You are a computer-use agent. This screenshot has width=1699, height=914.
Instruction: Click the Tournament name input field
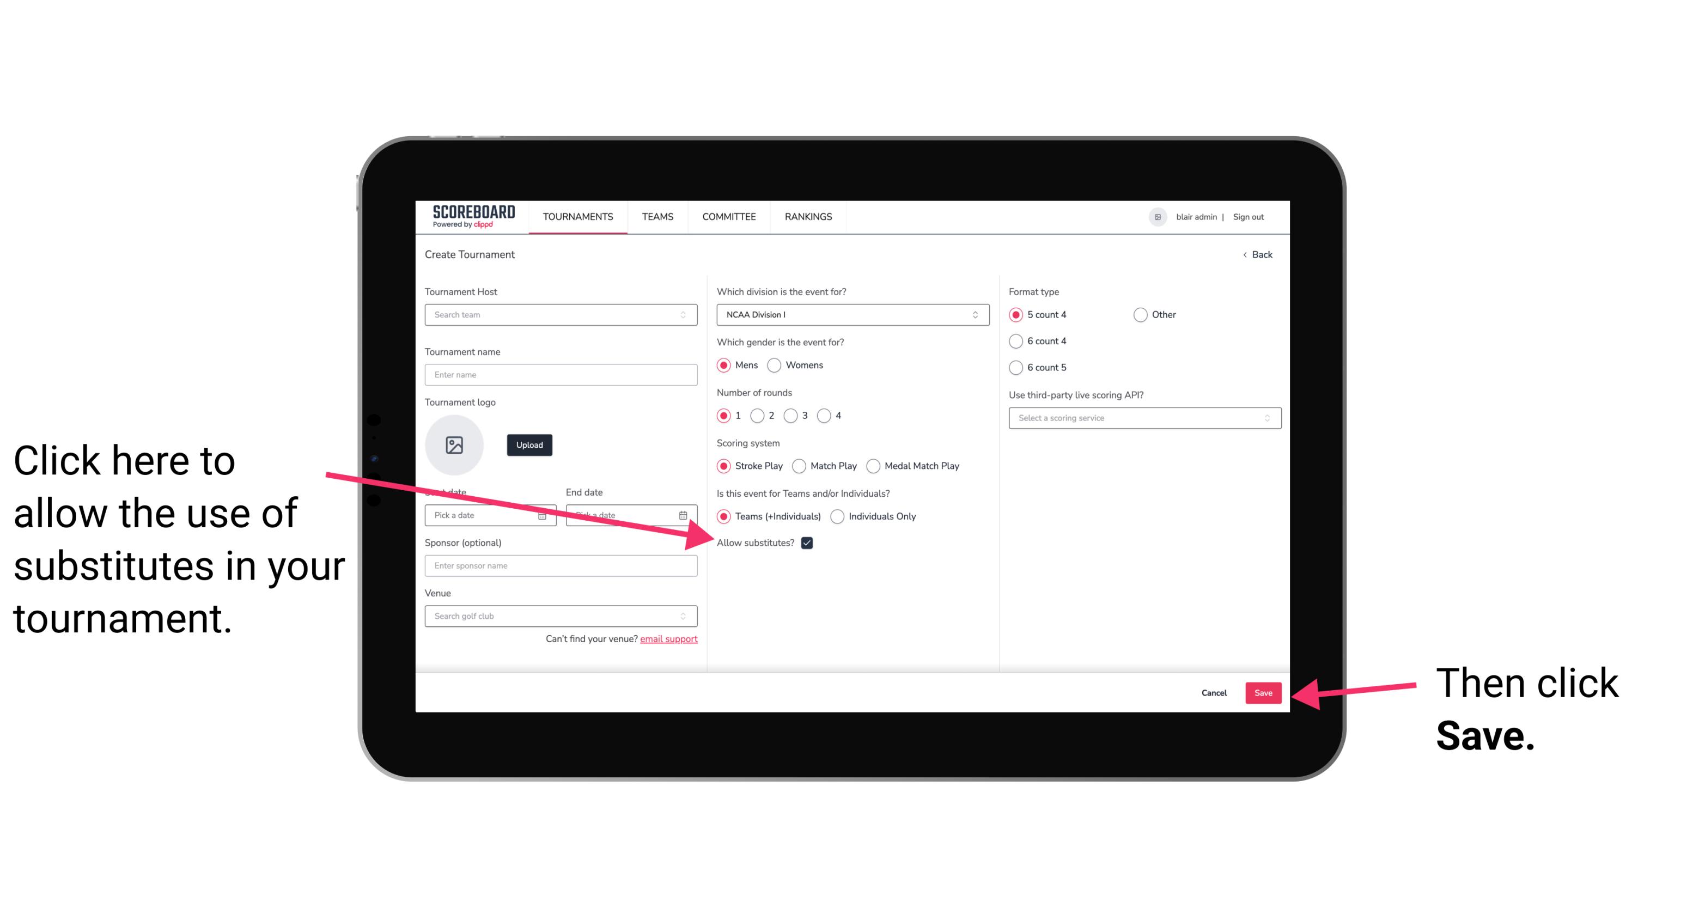(561, 375)
